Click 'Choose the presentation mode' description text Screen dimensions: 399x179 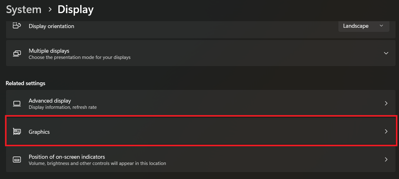pyautogui.click(x=79, y=57)
